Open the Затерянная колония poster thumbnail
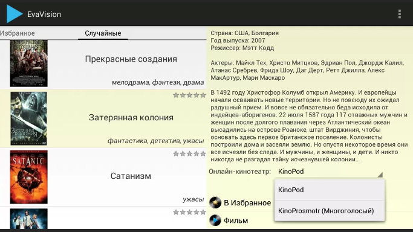 28,118
